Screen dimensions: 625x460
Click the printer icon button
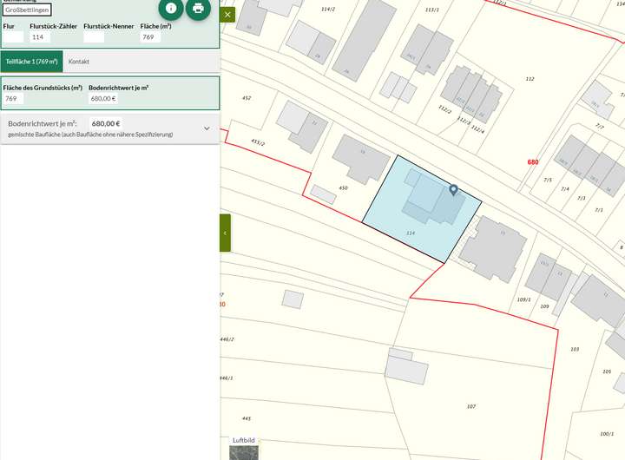click(x=198, y=9)
